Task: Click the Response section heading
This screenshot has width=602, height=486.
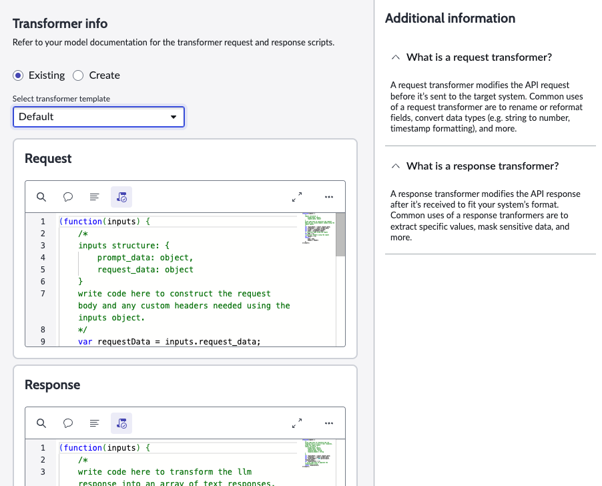Action: pos(53,385)
